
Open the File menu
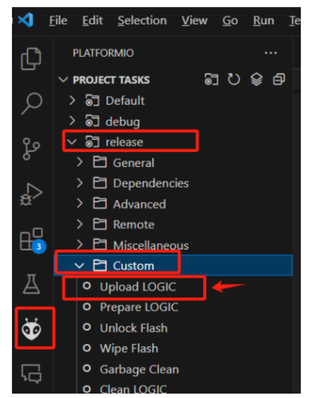(58, 20)
